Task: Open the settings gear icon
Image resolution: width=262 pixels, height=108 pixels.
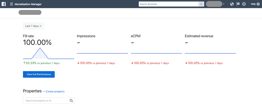Action: (x=244, y=4)
